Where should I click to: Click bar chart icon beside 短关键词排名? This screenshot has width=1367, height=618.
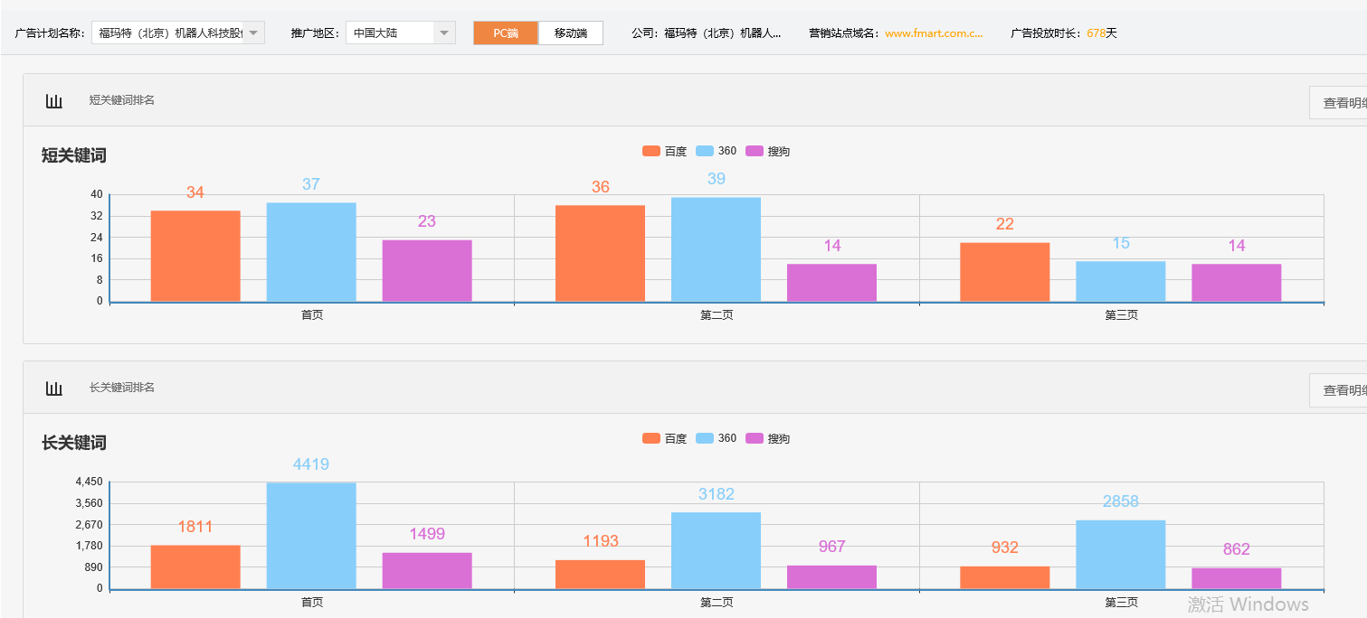(54, 101)
